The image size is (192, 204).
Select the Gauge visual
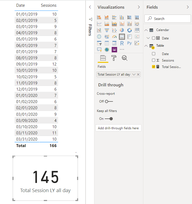click(114, 37)
